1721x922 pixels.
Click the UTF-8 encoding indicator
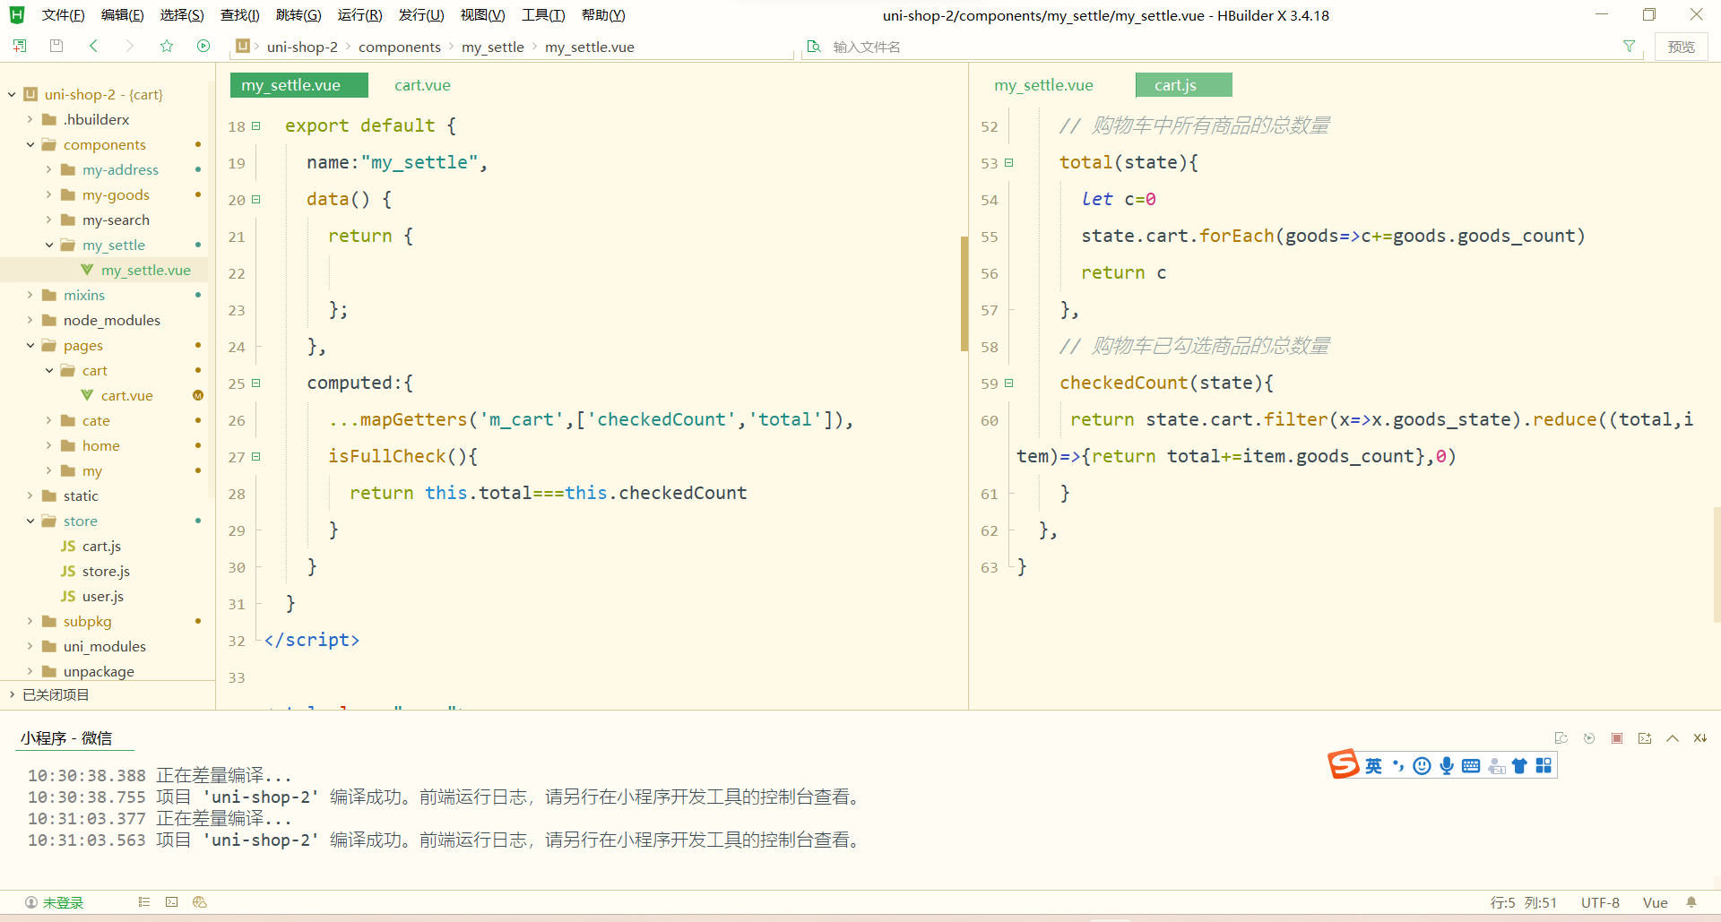(x=1600, y=902)
